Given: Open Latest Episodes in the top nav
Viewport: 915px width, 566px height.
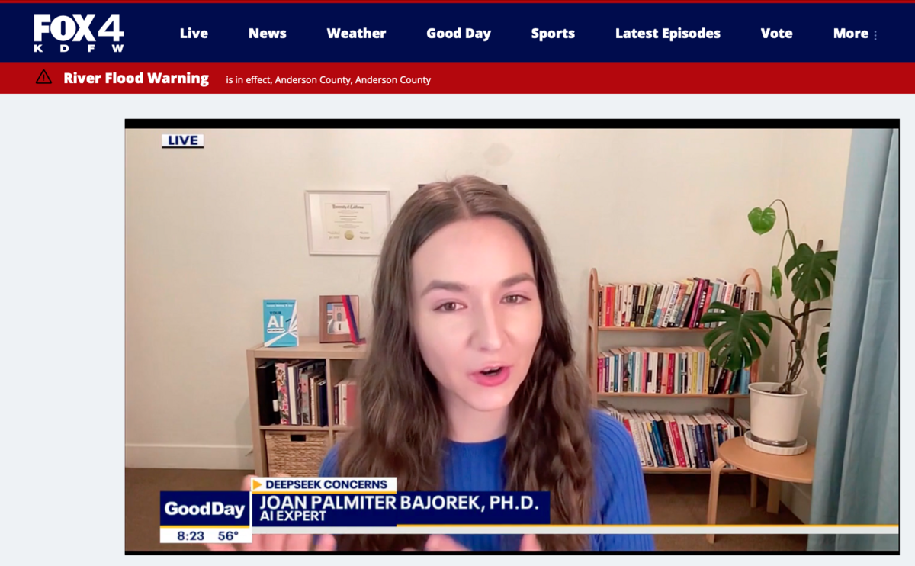Looking at the screenshot, I should [x=667, y=34].
